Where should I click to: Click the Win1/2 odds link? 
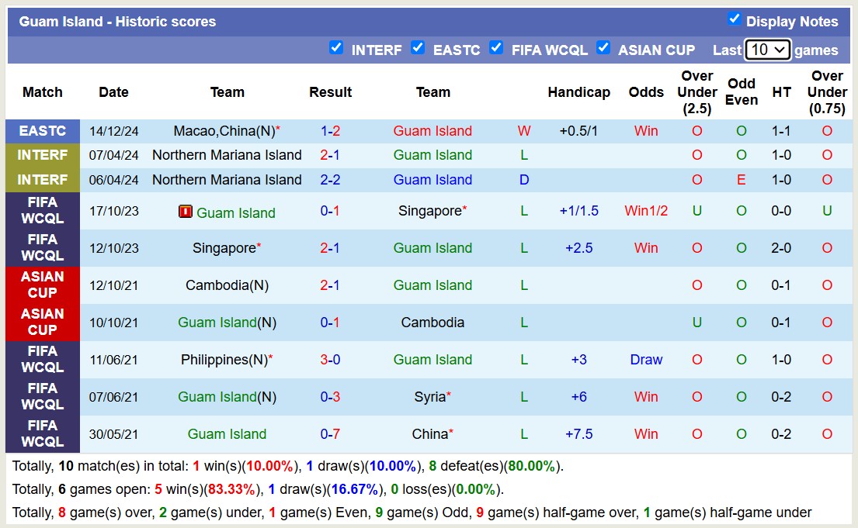(646, 210)
